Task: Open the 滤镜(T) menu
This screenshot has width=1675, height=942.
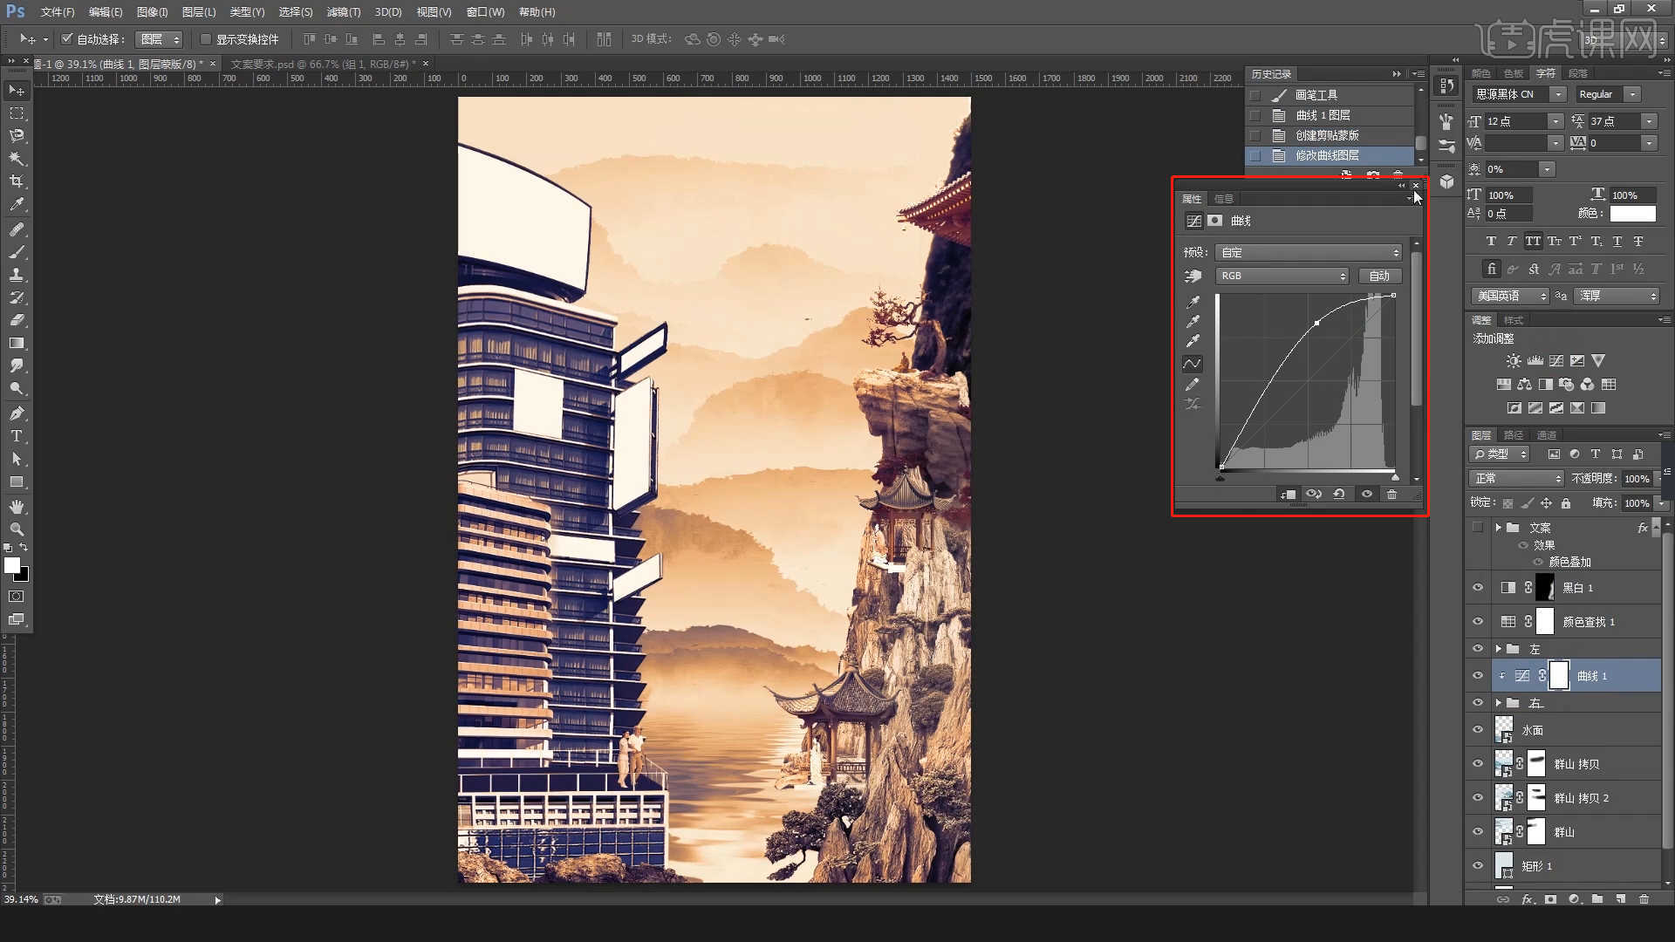Action: [x=343, y=12]
